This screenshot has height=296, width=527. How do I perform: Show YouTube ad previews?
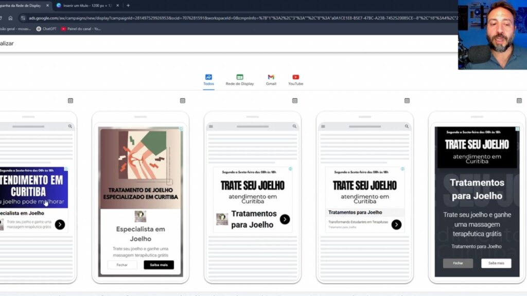click(295, 80)
